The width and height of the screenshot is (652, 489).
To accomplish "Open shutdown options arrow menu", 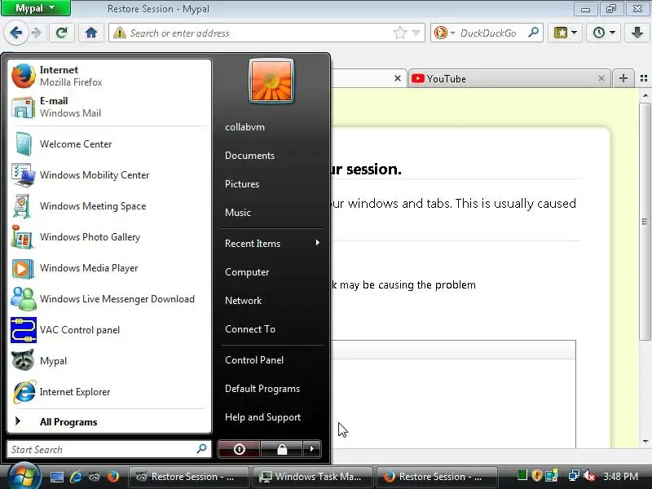I will 312,449.
